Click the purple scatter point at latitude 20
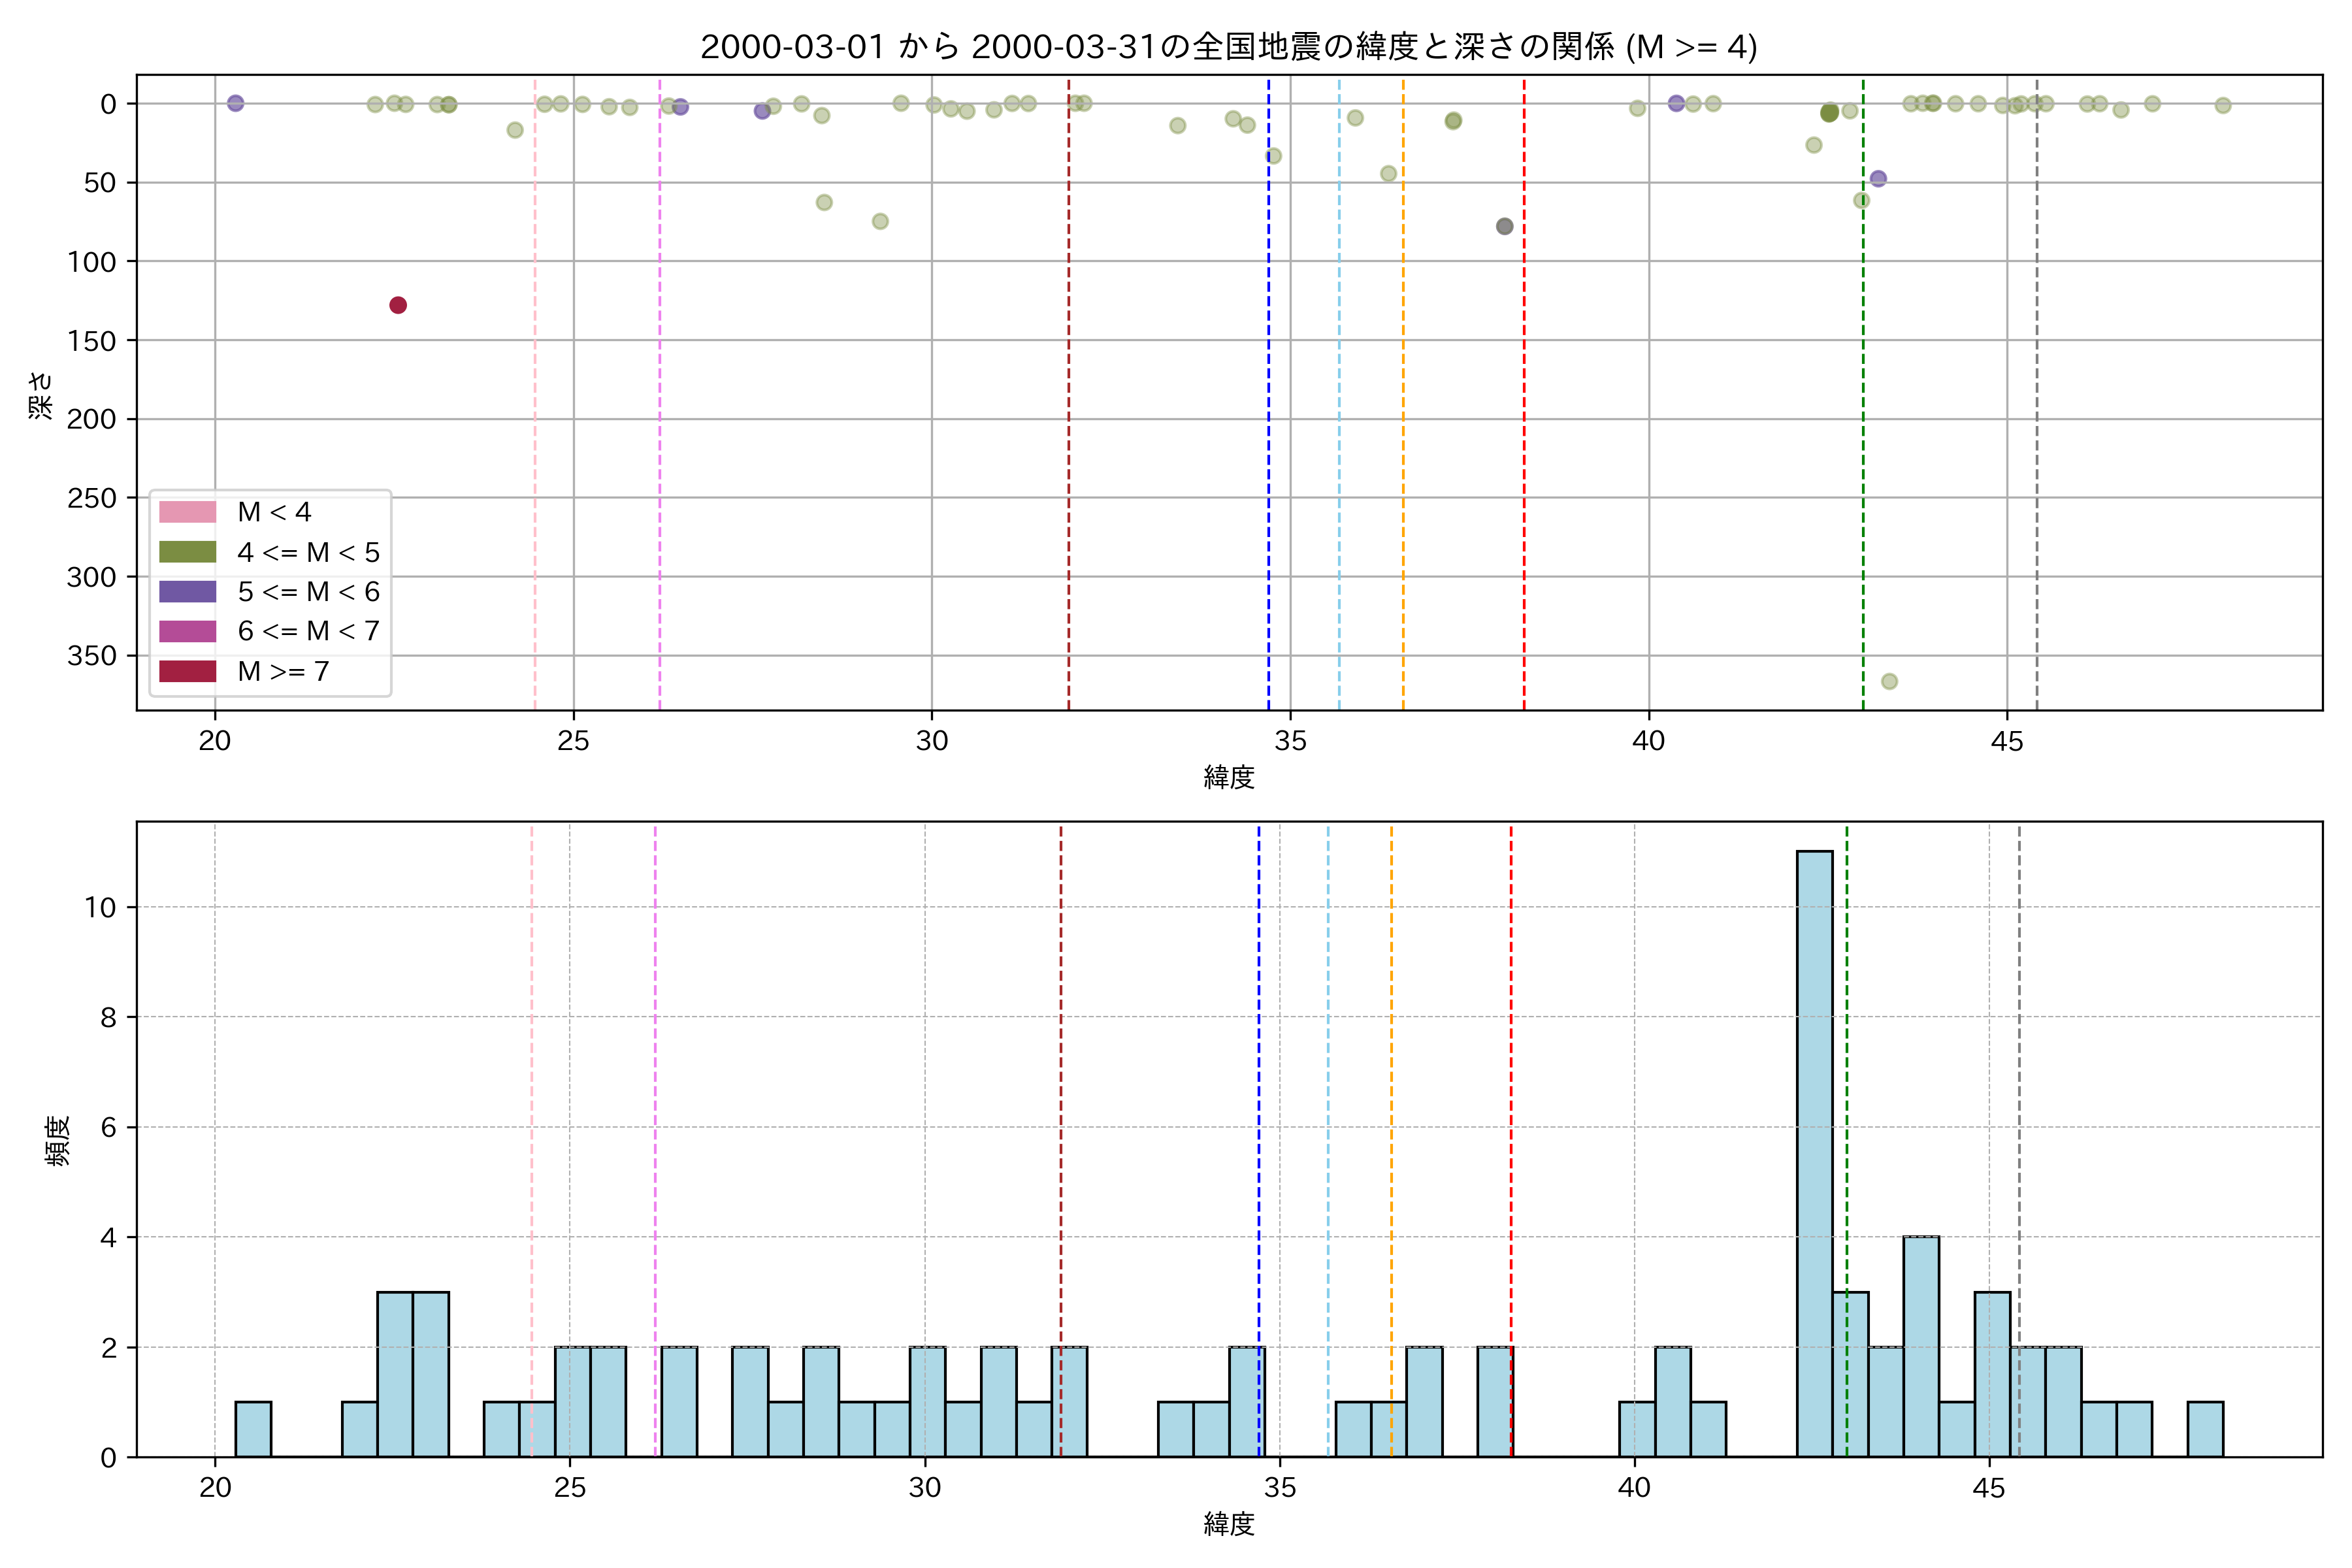This screenshot has height=1568, width=2352. (x=236, y=103)
